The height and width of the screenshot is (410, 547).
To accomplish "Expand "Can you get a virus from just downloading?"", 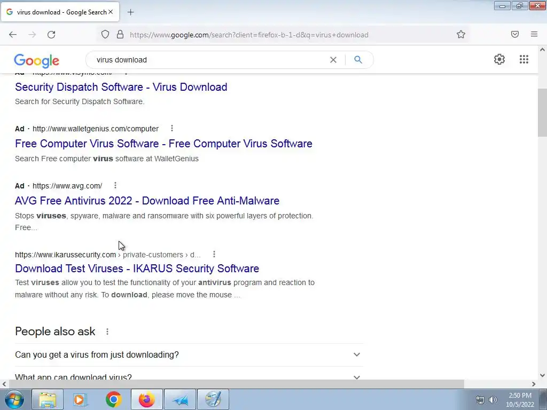I will coord(189,355).
